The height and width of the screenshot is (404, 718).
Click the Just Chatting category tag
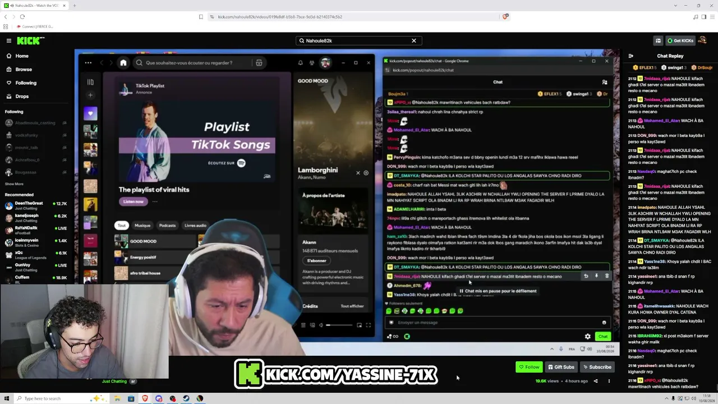pos(114,382)
